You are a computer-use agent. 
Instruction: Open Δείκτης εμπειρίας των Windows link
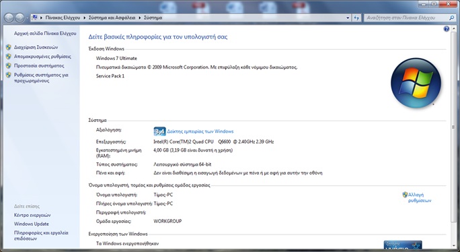tap(200, 131)
